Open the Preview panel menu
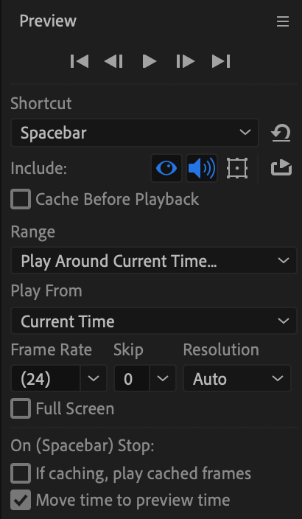Viewport: 302px width, 519px height. pyautogui.click(x=283, y=22)
